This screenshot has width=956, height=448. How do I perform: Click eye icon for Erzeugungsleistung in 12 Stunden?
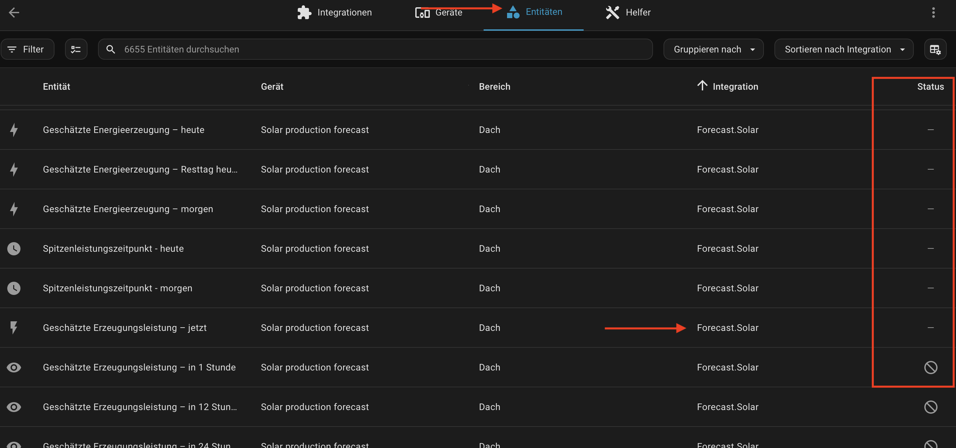click(x=14, y=407)
